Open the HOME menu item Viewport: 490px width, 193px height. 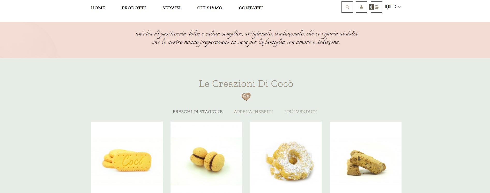click(x=98, y=8)
